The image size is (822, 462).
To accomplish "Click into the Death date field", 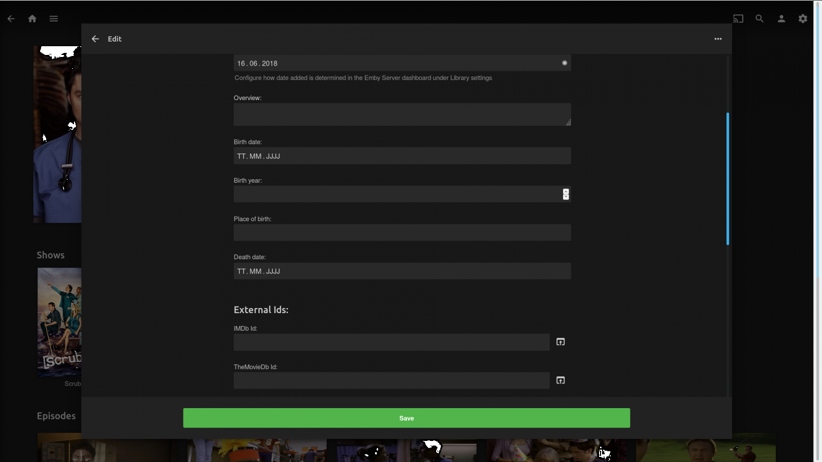I will click(402, 271).
